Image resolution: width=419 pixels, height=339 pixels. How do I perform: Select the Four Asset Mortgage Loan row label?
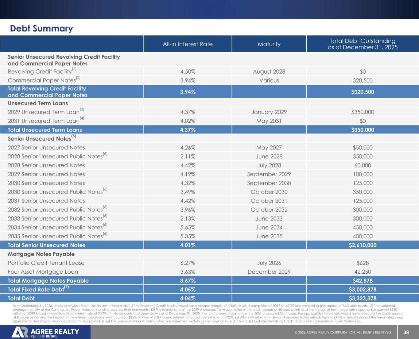[x=43, y=272]
